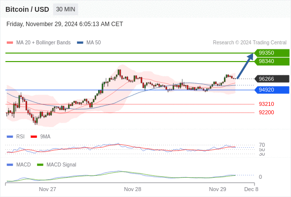Click the Nov 27 date axis label

(x=47, y=189)
